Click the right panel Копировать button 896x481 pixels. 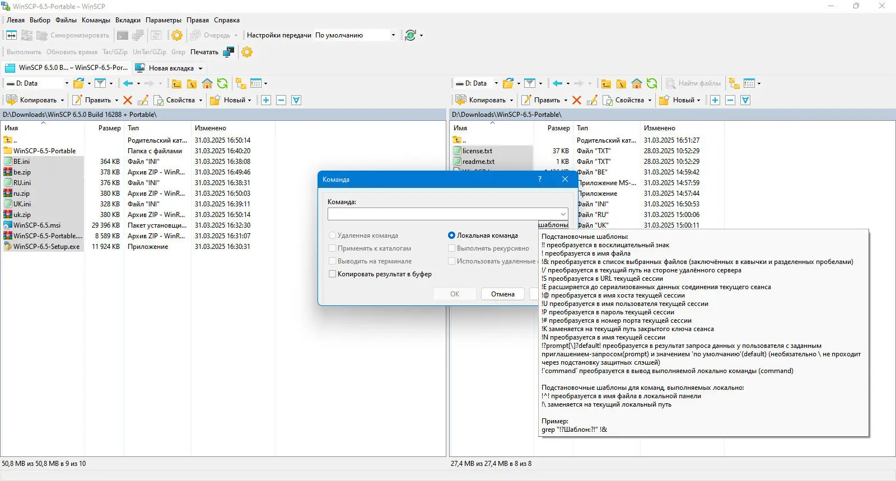coord(482,100)
